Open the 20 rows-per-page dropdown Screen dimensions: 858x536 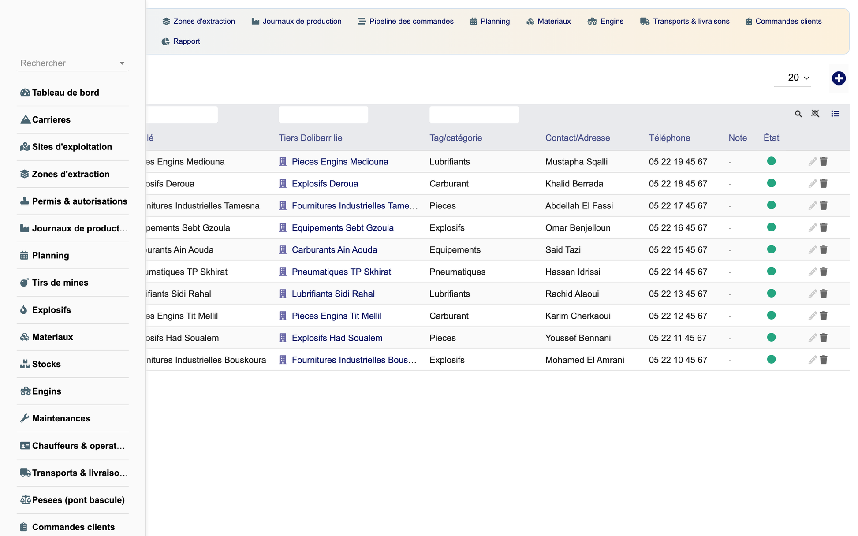pyautogui.click(x=793, y=78)
